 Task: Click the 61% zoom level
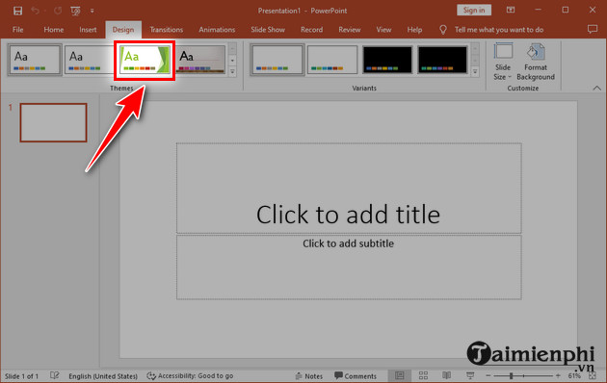(574, 376)
